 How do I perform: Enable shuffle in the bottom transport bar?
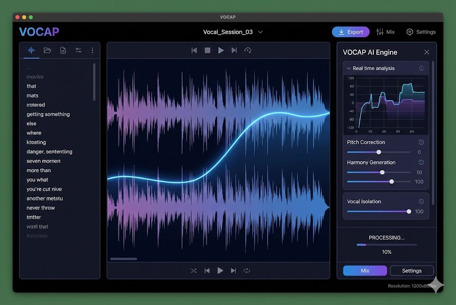coord(194,270)
